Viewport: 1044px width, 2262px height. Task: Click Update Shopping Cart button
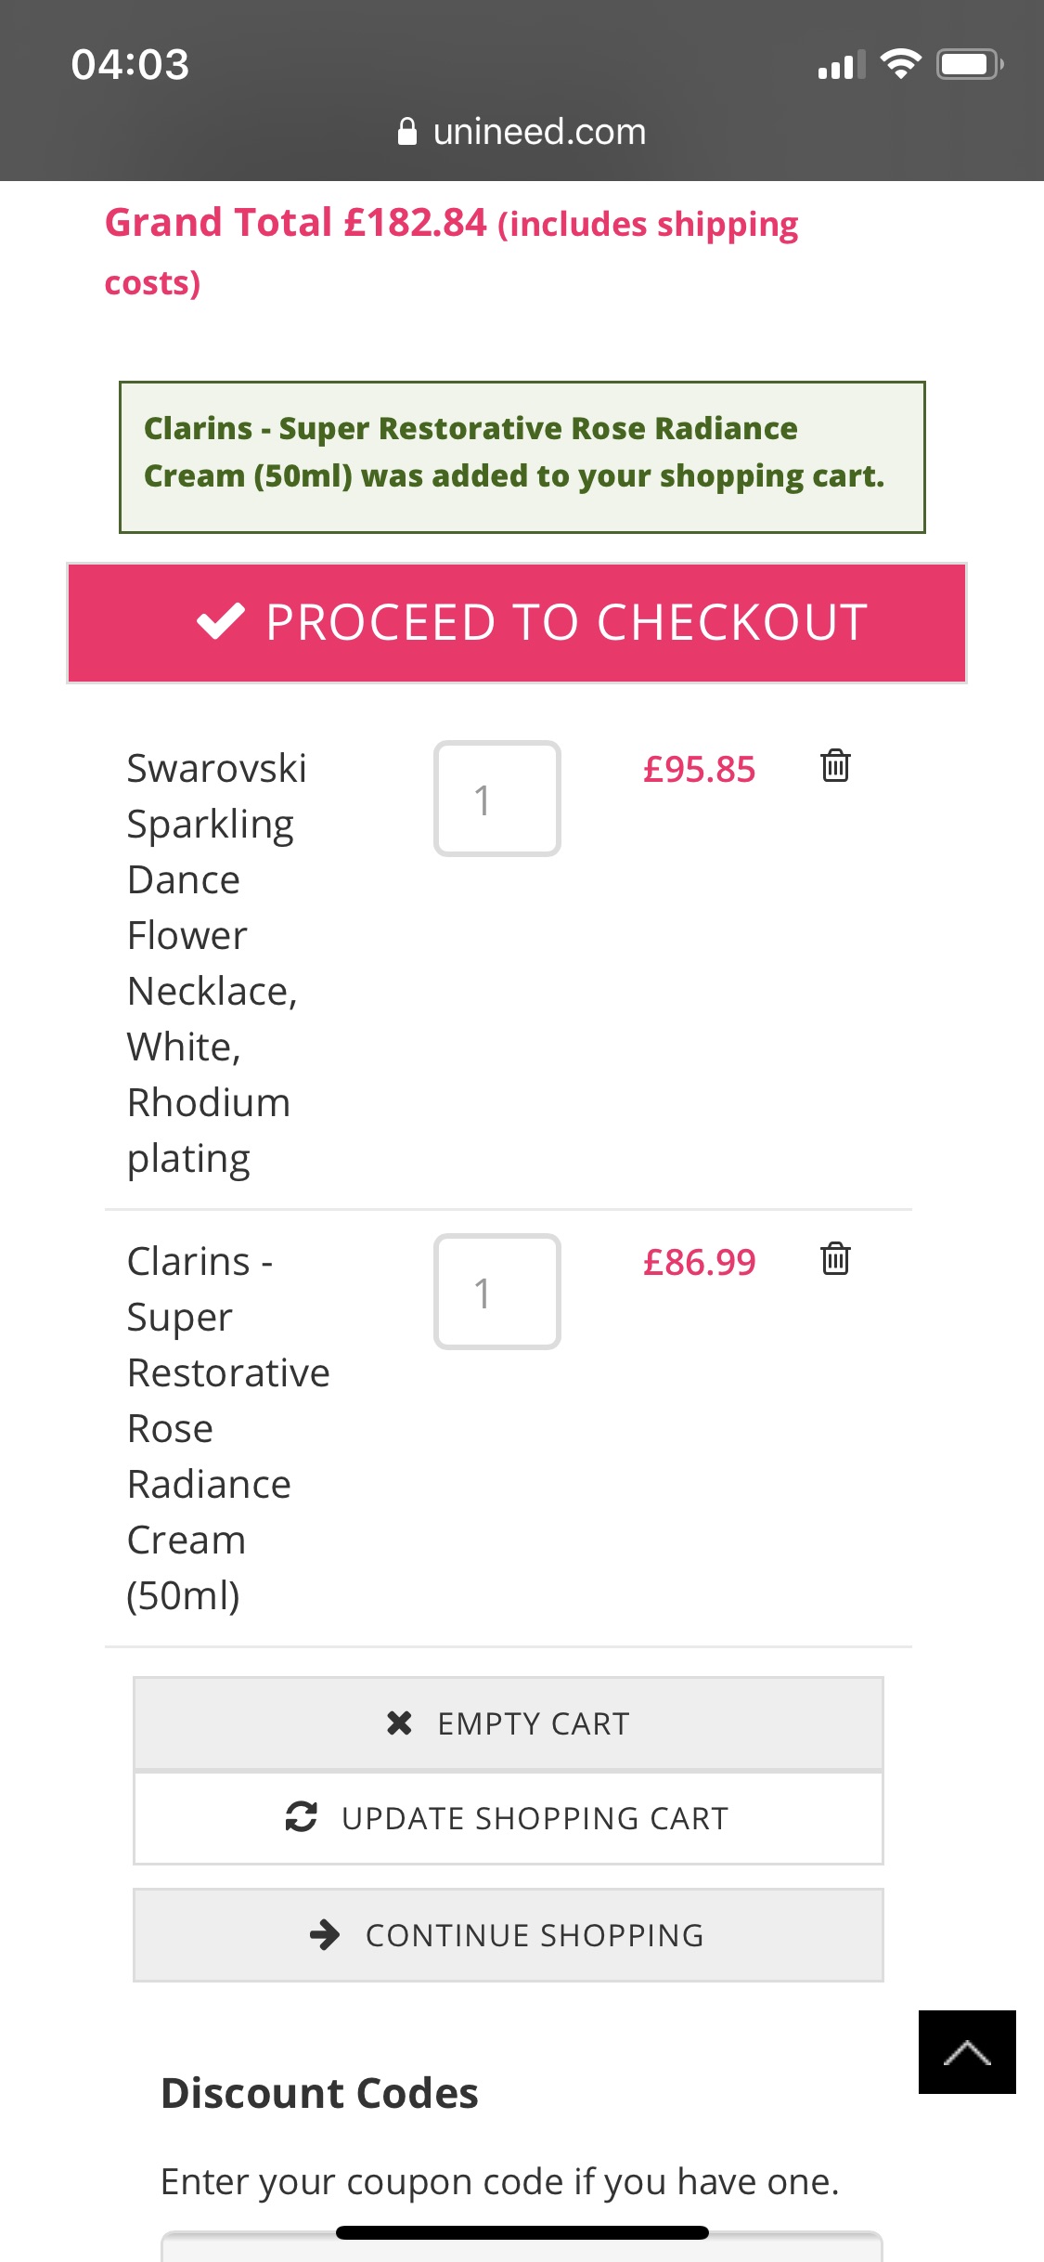(x=509, y=1818)
